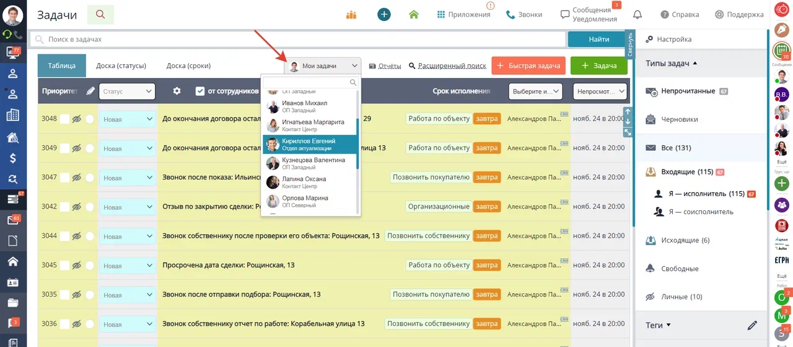Click the home icon in top bar
The height and width of the screenshot is (347, 793).
coord(414,14)
